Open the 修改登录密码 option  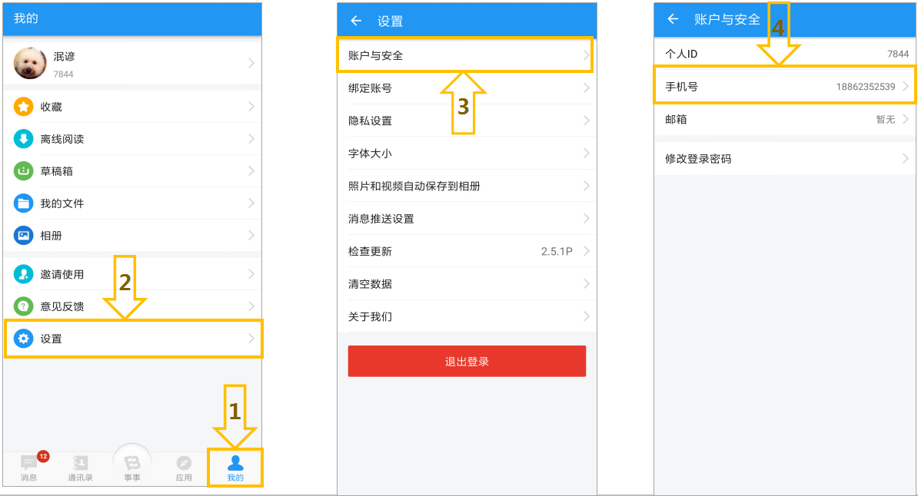(784, 158)
